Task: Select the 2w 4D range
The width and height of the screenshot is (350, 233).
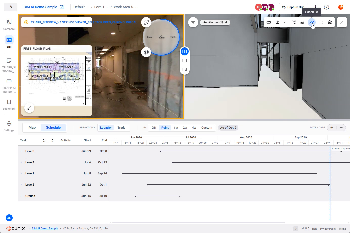Action: 185,128
